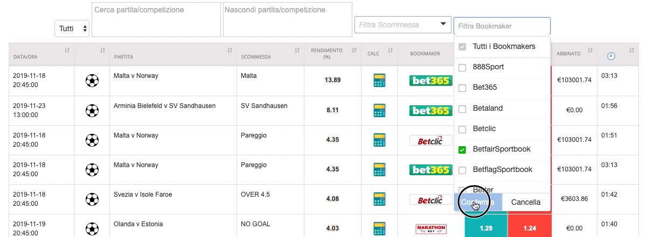Image resolution: width=646 pixels, height=237 pixels.
Task: Select BetflagSportbook in the bookmaker list
Action: point(502,170)
